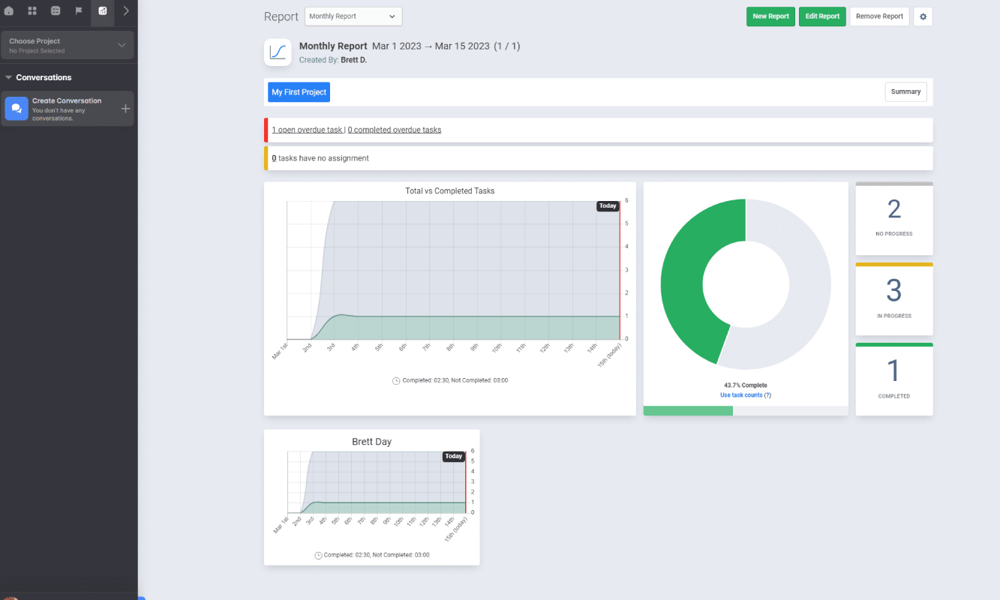This screenshot has width=1000, height=600.
Task: Click the Create Conversation label
Action: click(x=67, y=100)
